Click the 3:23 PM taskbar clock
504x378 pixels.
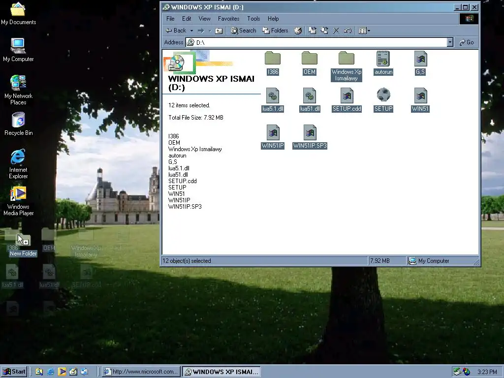coord(487,372)
